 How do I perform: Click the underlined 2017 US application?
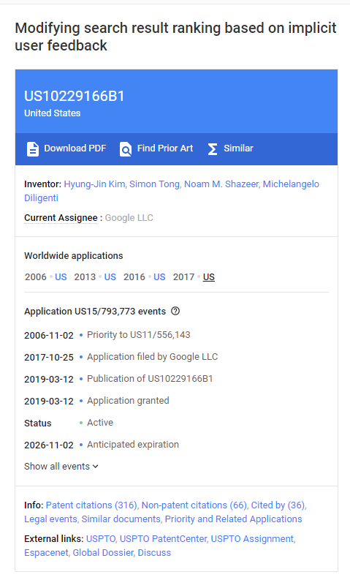pyautogui.click(x=209, y=277)
